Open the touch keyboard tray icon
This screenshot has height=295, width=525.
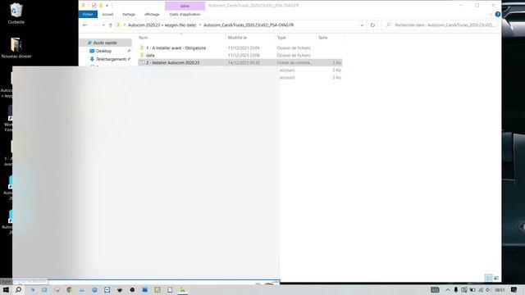coord(435,289)
